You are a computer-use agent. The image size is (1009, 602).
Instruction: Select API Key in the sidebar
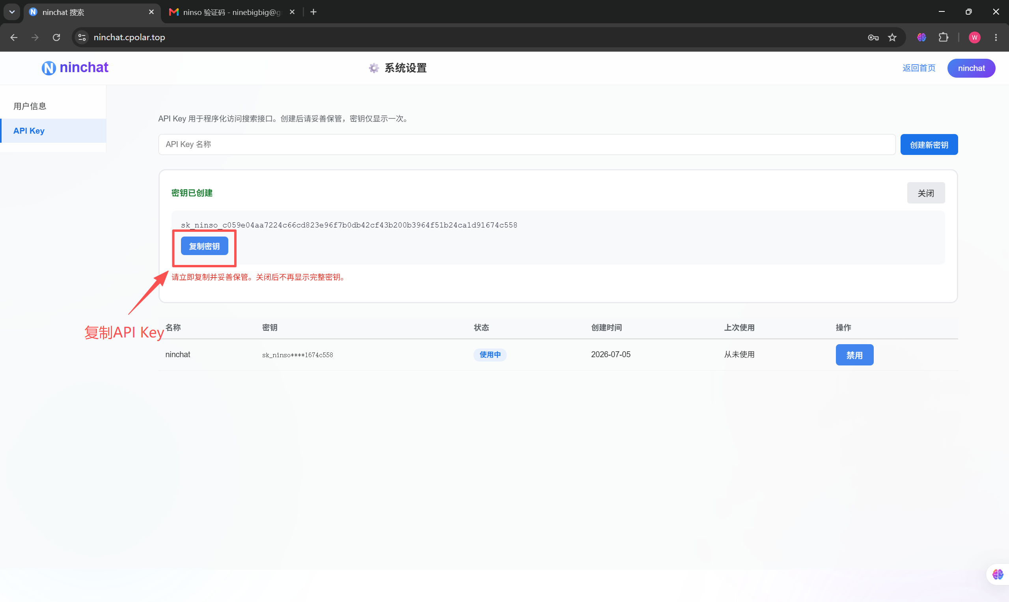(x=53, y=130)
